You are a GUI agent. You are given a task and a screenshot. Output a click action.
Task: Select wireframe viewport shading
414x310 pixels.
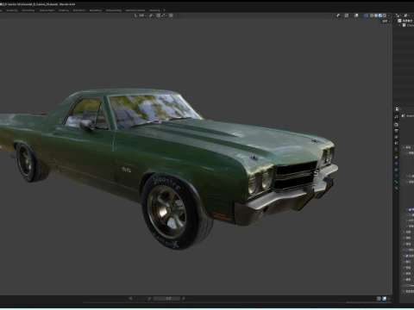click(372, 15)
